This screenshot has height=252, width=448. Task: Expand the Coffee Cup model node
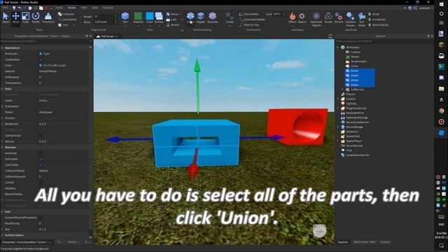coord(343,90)
